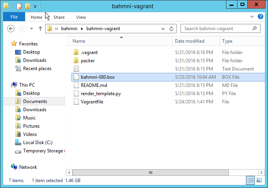Open the Customize Quick Access Toolbar dropdown
Viewport: 268px width, 188px height.
point(35,7)
